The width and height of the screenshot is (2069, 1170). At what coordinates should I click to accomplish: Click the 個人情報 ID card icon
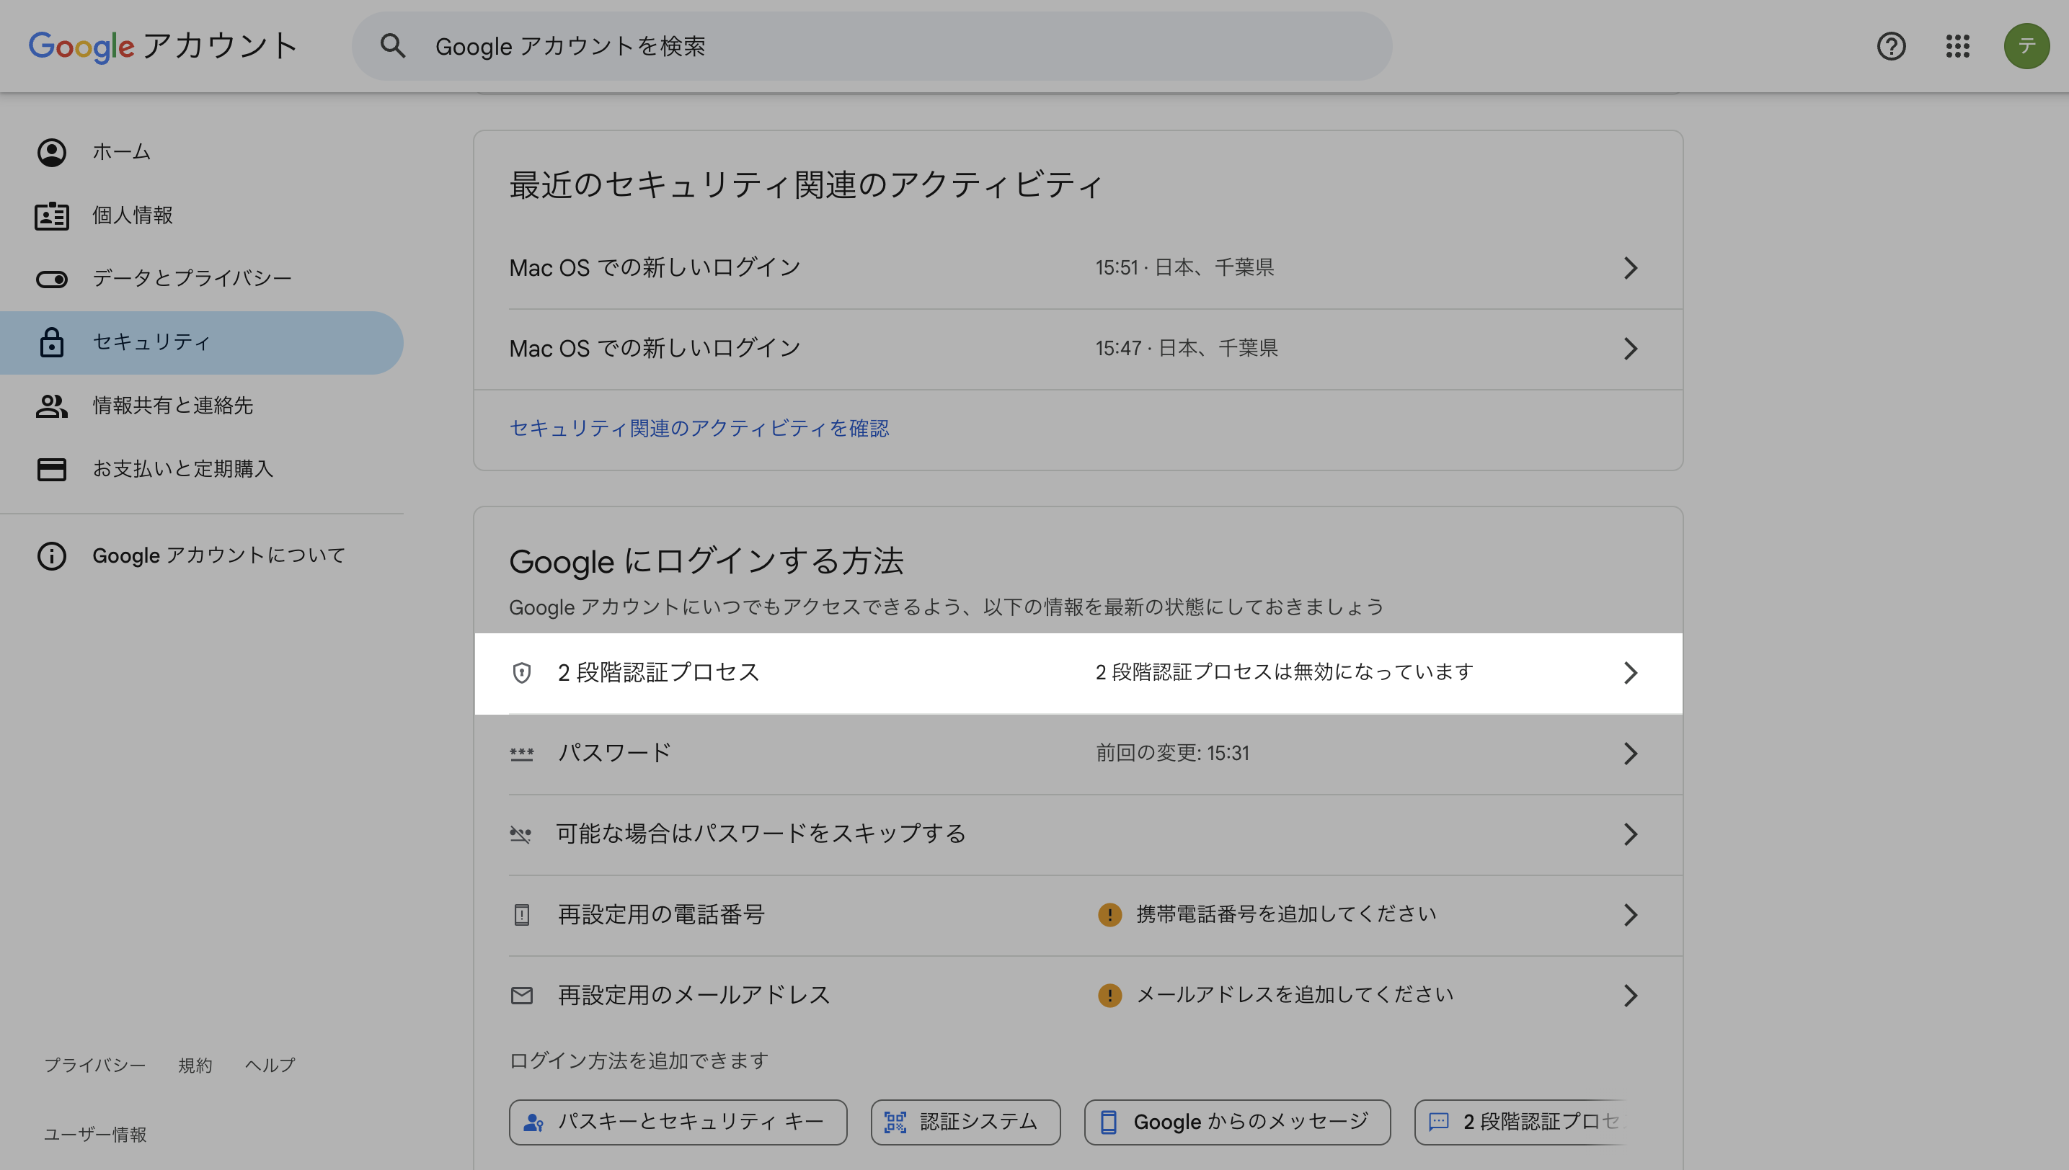pos(51,215)
